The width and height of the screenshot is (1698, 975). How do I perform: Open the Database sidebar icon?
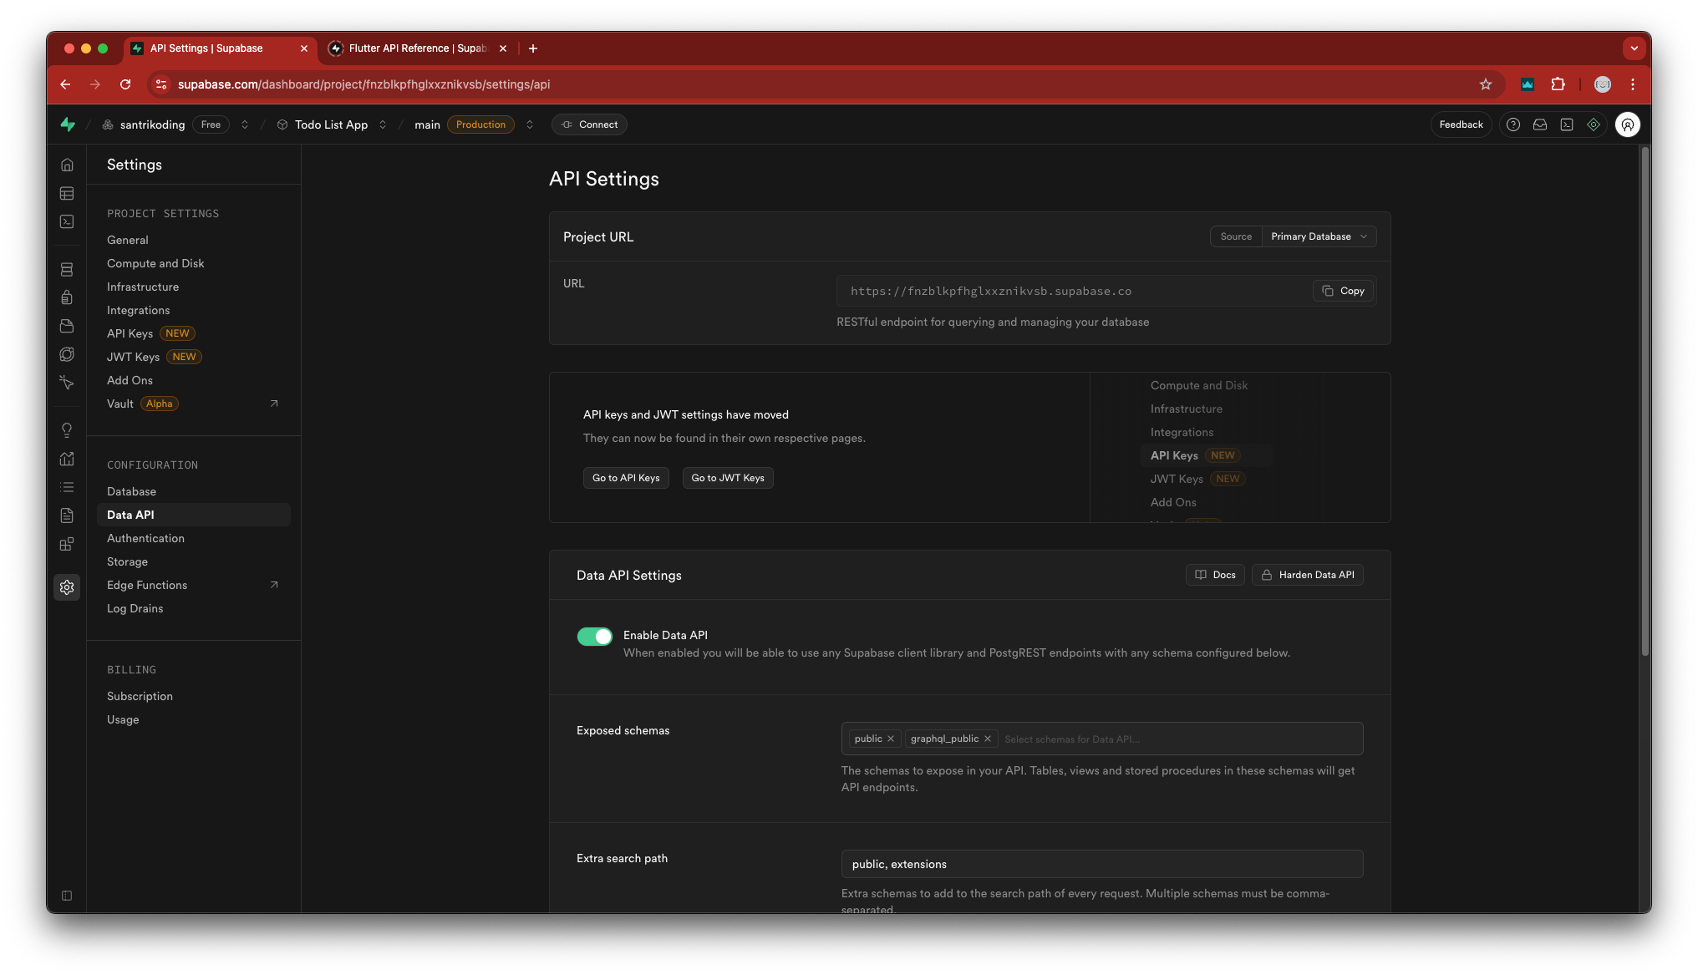click(x=67, y=270)
